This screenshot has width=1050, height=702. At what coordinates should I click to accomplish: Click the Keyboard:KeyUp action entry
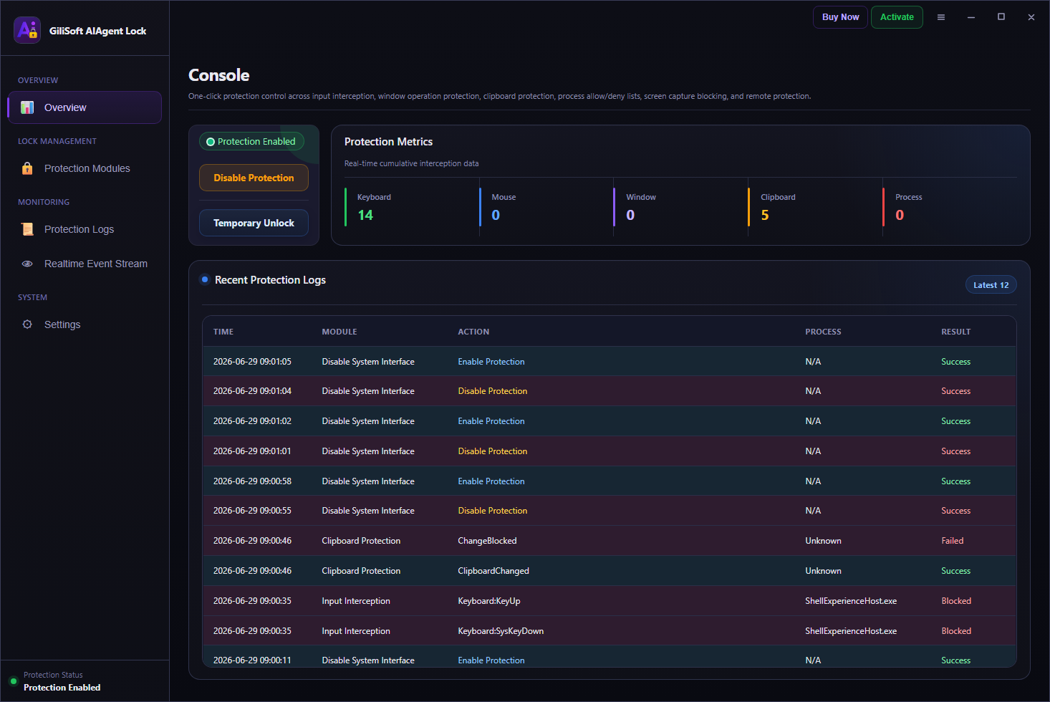pos(489,601)
